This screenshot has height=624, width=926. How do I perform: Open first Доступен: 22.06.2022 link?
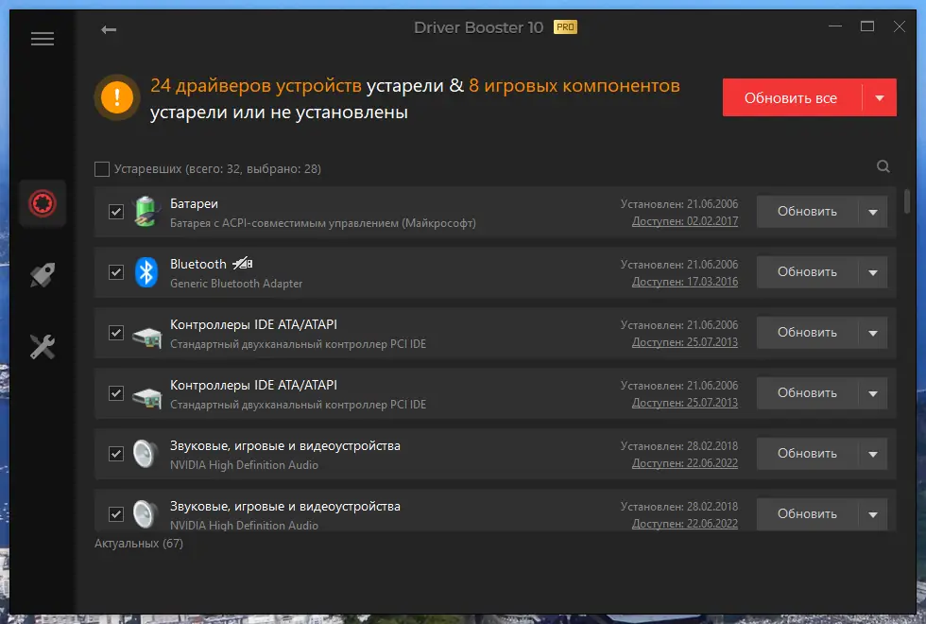685,463
